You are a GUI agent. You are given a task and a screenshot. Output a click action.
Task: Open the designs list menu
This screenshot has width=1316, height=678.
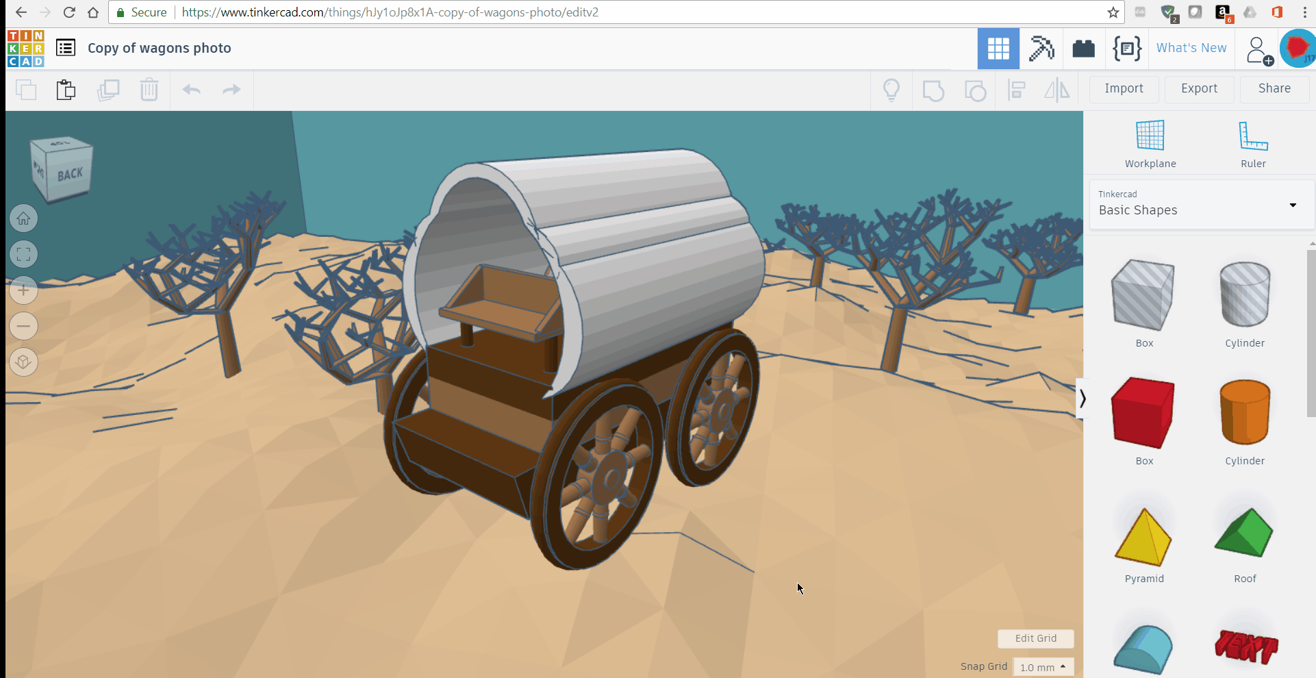(x=65, y=48)
